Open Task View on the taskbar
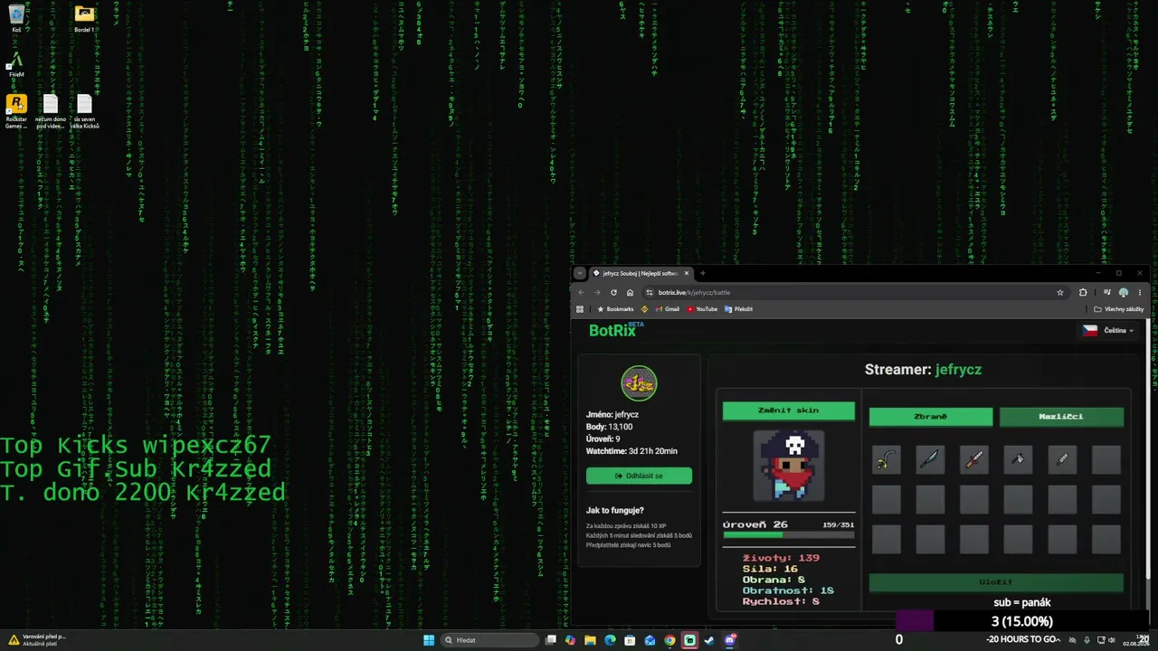Screen dimensions: 1158x651 (x=550, y=640)
